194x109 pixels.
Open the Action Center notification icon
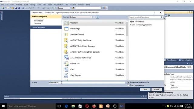(x=182, y=106)
